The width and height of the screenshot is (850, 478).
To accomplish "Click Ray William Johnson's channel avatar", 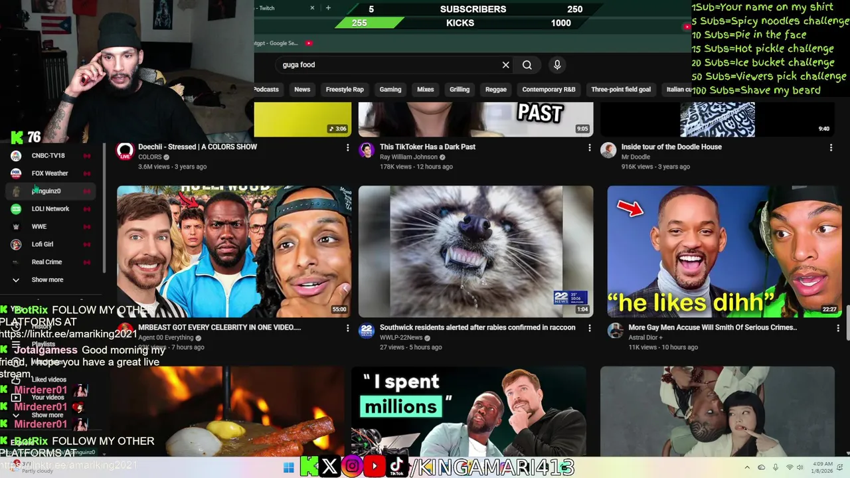I will pos(367,150).
